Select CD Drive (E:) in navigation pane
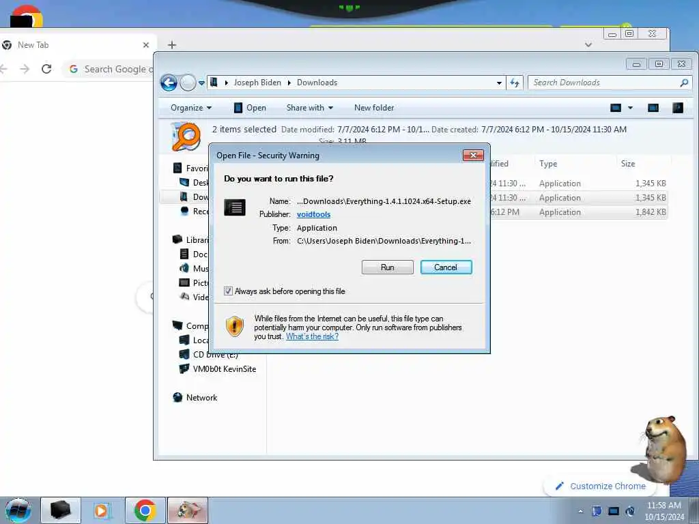The image size is (699, 524). click(x=215, y=355)
